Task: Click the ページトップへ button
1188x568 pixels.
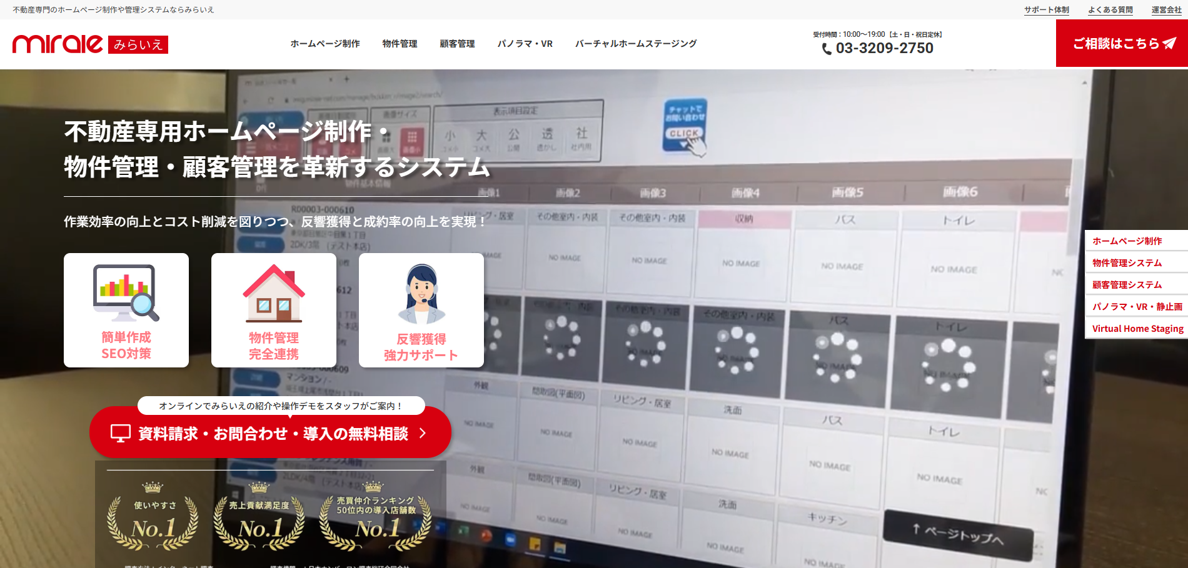Action: click(957, 536)
